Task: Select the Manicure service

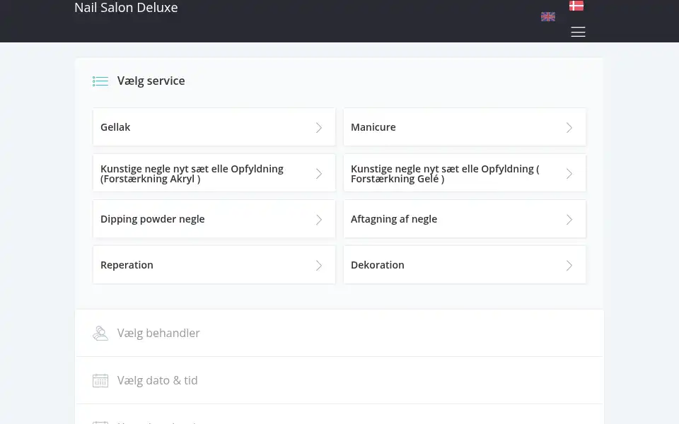Action: tap(465, 127)
